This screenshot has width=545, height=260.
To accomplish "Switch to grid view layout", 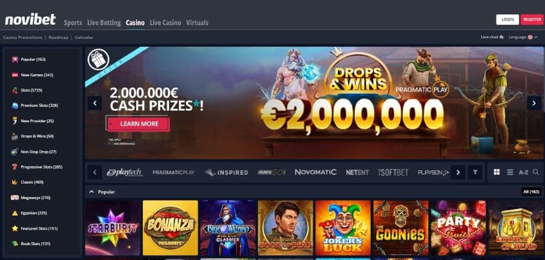I will [x=497, y=172].
